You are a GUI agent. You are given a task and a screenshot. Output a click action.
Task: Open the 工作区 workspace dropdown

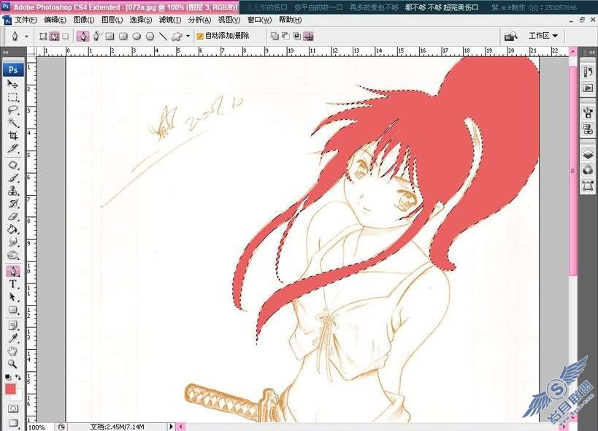pyautogui.click(x=543, y=36)
